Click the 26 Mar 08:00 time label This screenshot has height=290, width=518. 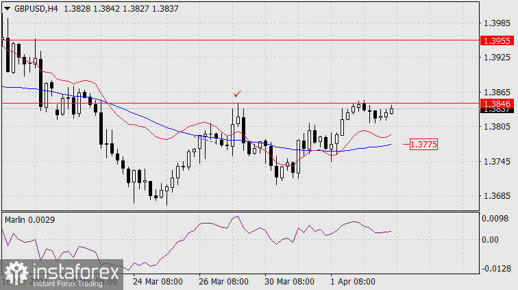tap(223, 282)
